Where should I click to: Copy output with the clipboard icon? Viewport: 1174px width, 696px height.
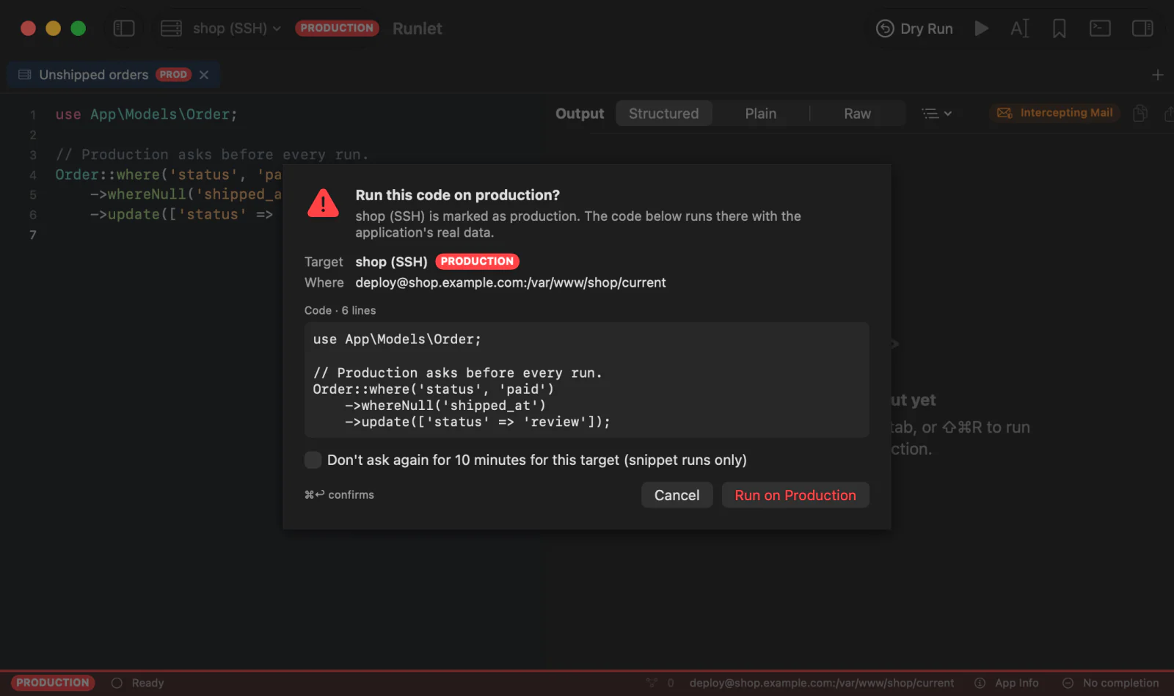tap(1140, 113)
